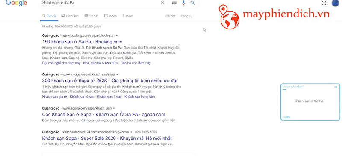
Task: Expand dropdown next to trivago.vn URL
Action: (x=117, y=75)
